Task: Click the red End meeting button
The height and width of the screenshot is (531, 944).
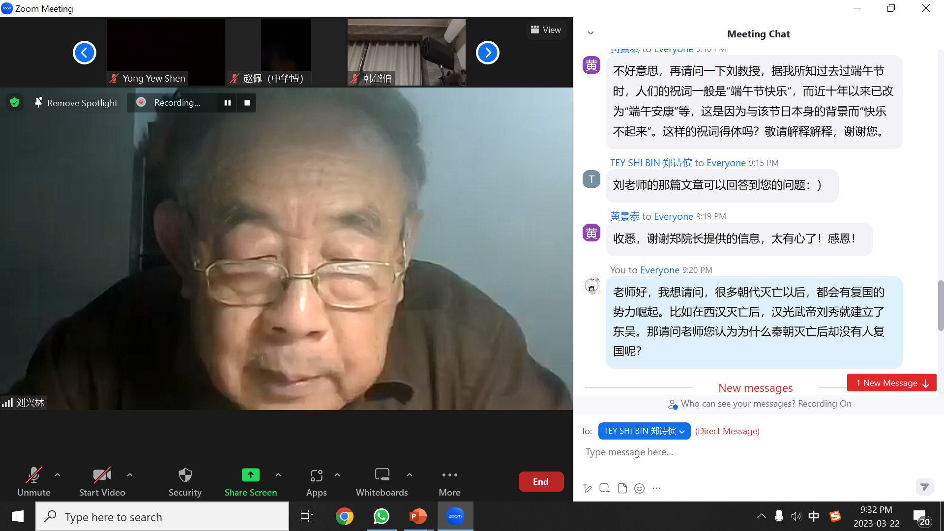Action: (x=541, y=481)
